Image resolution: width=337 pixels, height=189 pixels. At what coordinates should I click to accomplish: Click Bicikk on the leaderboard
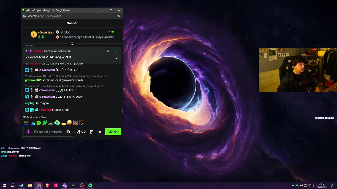[65, 32]
